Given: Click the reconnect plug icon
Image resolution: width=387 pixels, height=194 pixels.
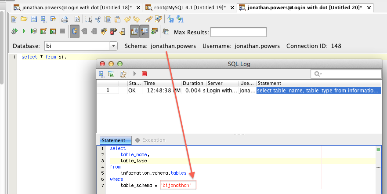Looking at the screenshot, I should pos(104,31).
